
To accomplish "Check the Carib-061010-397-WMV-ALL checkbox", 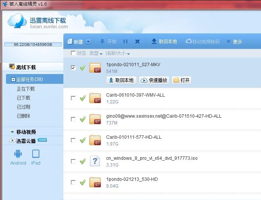I will click(73, 98).
